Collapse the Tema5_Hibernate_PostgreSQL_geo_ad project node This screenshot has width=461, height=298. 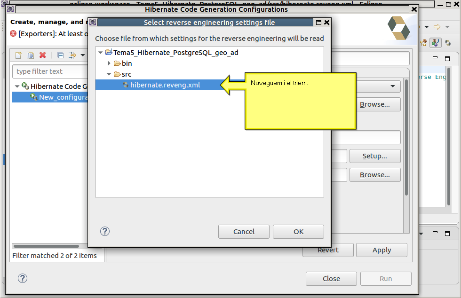tap(100, 53)
